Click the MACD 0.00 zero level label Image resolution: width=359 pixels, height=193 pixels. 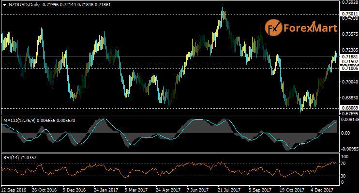(346, 133)
